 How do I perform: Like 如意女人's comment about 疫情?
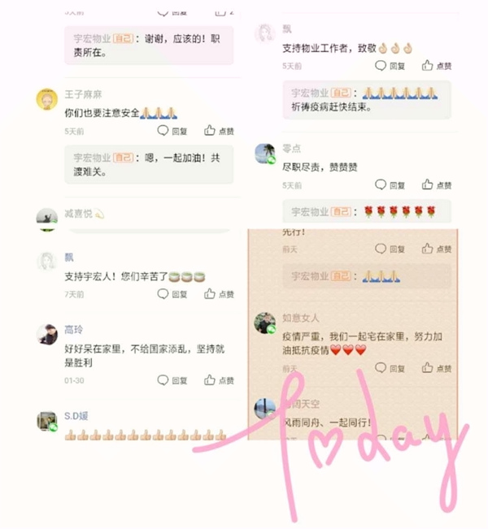[x=437, y=368]
